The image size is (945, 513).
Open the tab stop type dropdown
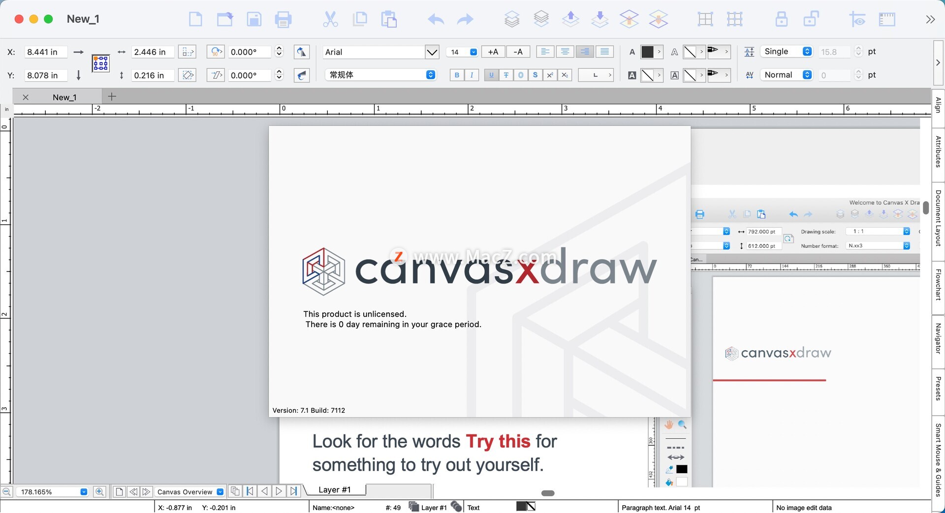point(596,75)
